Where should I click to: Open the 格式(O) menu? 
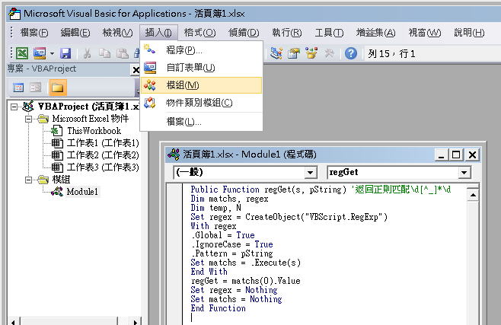[200, 33]
